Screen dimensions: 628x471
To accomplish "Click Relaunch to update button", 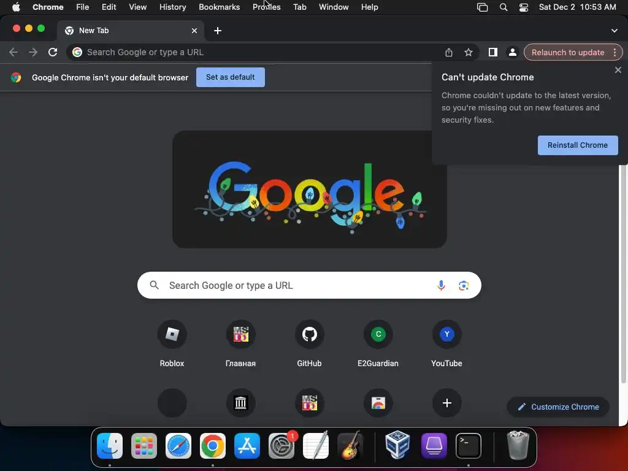I will [x=567, y=52].
